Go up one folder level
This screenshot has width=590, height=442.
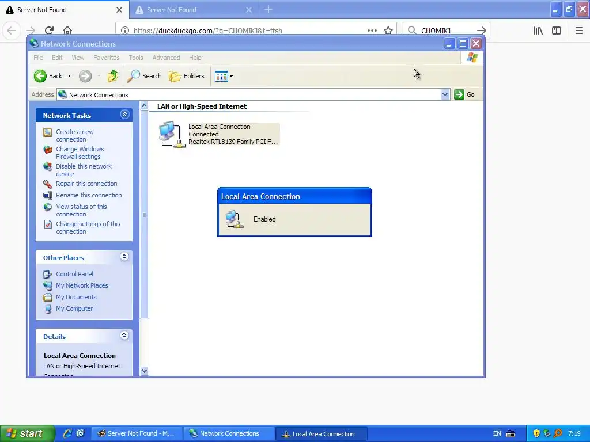point(112,76)
